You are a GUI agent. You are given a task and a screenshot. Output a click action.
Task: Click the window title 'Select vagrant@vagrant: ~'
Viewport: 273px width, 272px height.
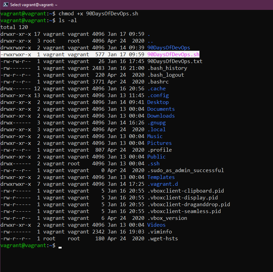(x=34, y=5)
